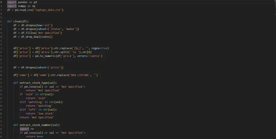
Task: Click the how='all' argument
Action: (x=44, y=25)
